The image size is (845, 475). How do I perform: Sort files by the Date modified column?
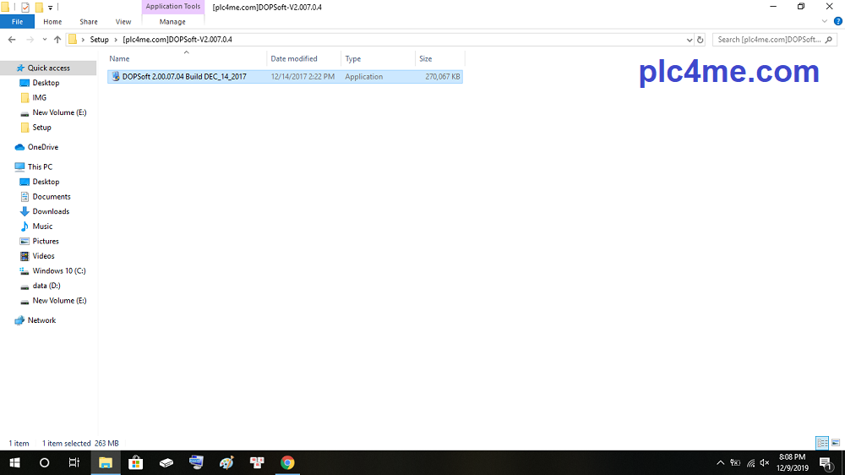click(294, 58)
